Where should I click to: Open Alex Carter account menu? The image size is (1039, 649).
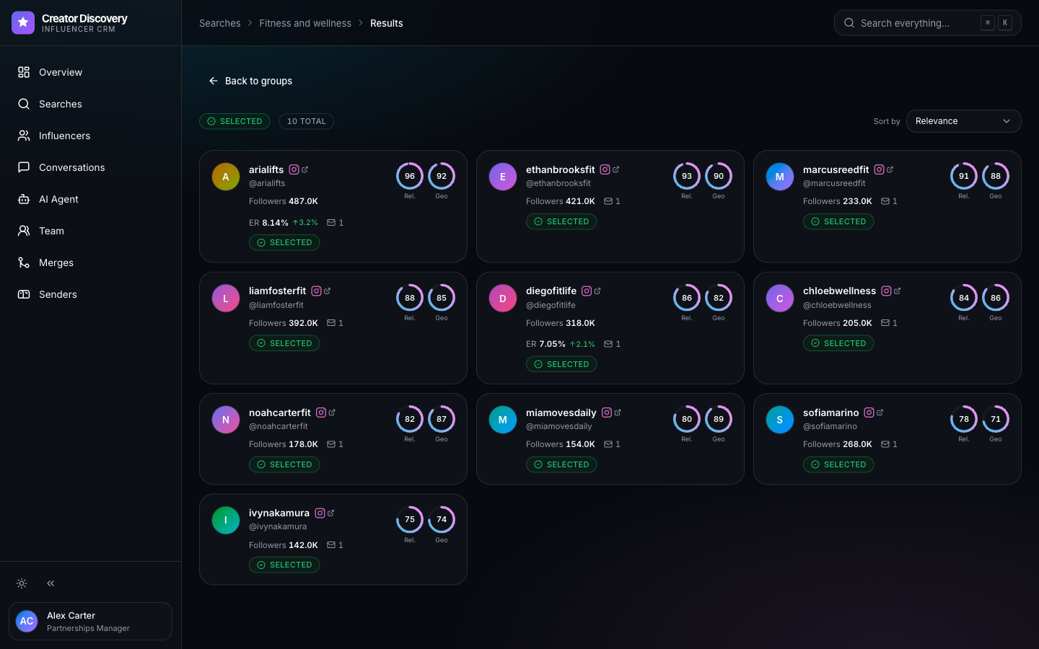click(90, 621)
